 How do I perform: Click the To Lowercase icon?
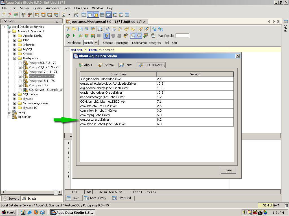click(x=161, y=29)
